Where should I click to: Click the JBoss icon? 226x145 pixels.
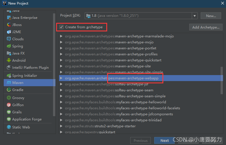pyautogui.click(x=9, y=25)
